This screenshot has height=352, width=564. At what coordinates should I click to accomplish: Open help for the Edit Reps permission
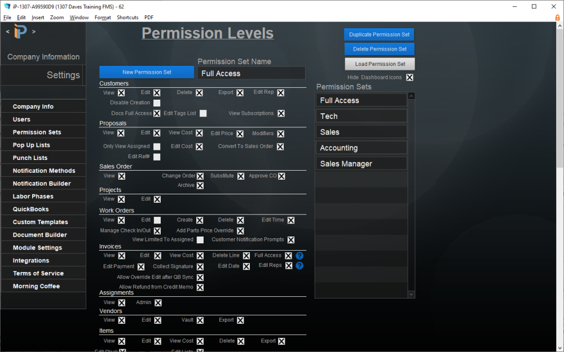[x=299, y=265]
